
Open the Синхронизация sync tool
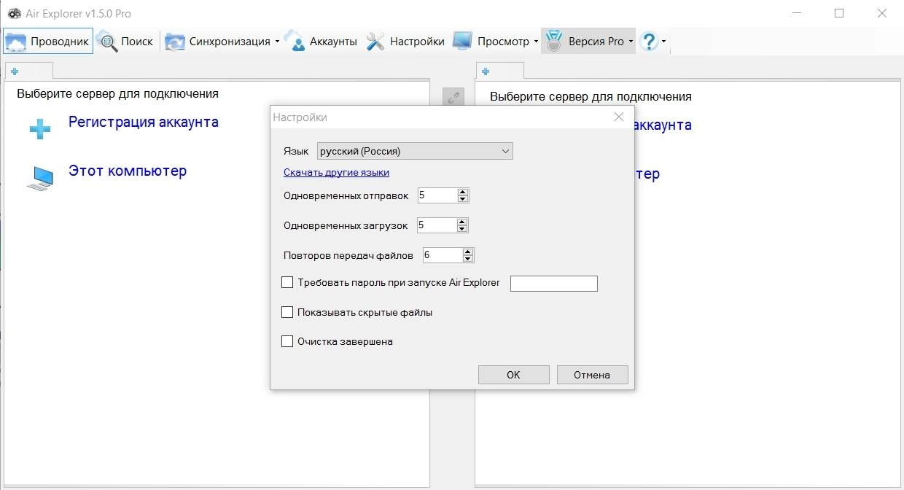click(x=217, y=42)
